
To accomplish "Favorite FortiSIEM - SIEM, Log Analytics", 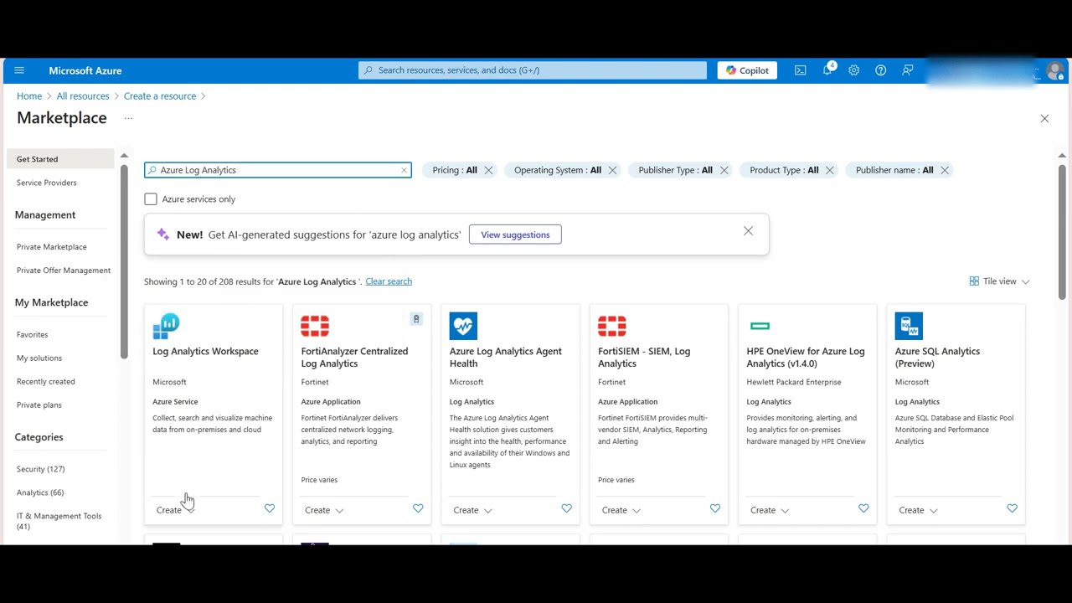I will [714, 508].
